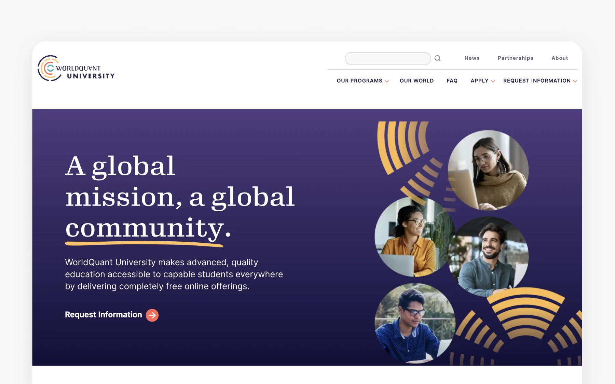The image size is (615, 384).
Task: Click photo of woman in yellow shirt
Action: point(414,237)
